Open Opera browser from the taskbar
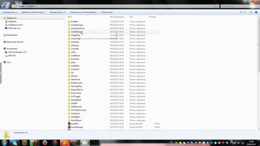The height and width of the screenshot is (146, 260). coord(35,143)
